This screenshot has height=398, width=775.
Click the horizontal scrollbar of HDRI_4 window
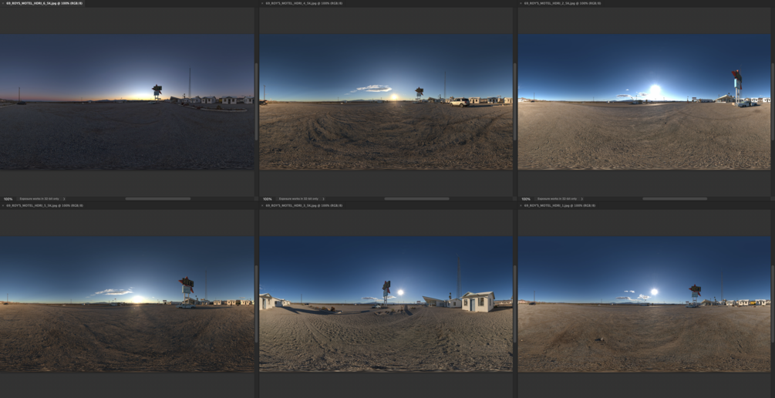click(x=416, y=199)
